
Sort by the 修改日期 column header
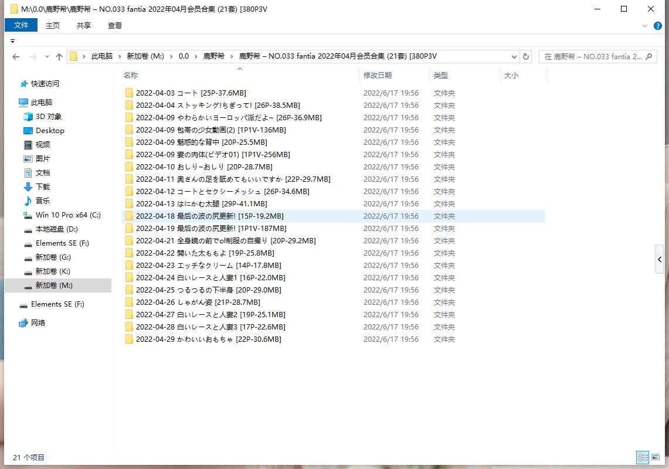[378, 76]
